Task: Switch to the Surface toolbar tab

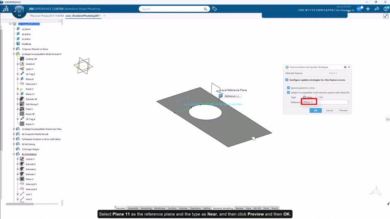Action: [x=172, y=208]
